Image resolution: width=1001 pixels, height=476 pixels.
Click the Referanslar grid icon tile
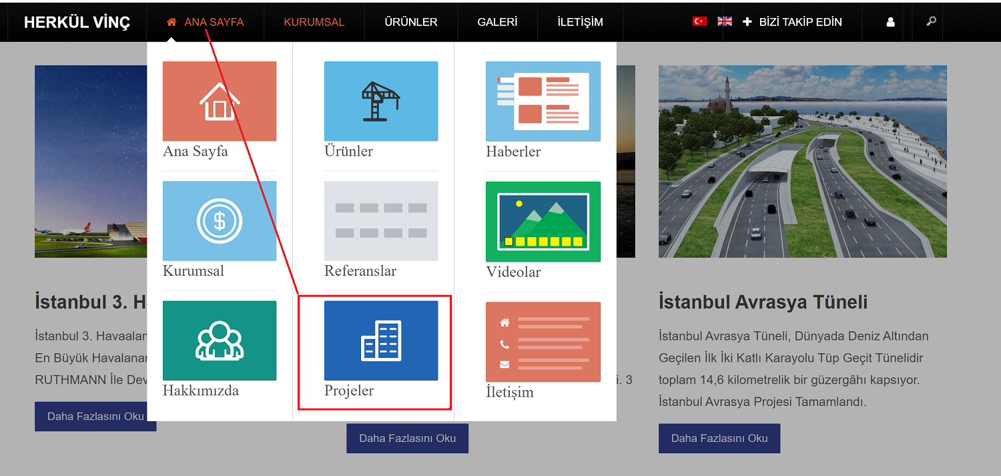[381, 220]
